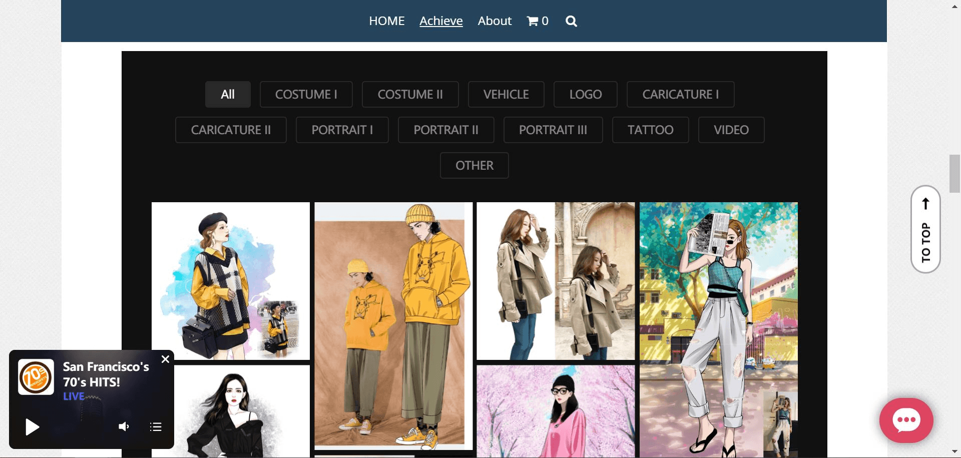
Task: Open the Achieve menu item
Action: click(441, 21)
